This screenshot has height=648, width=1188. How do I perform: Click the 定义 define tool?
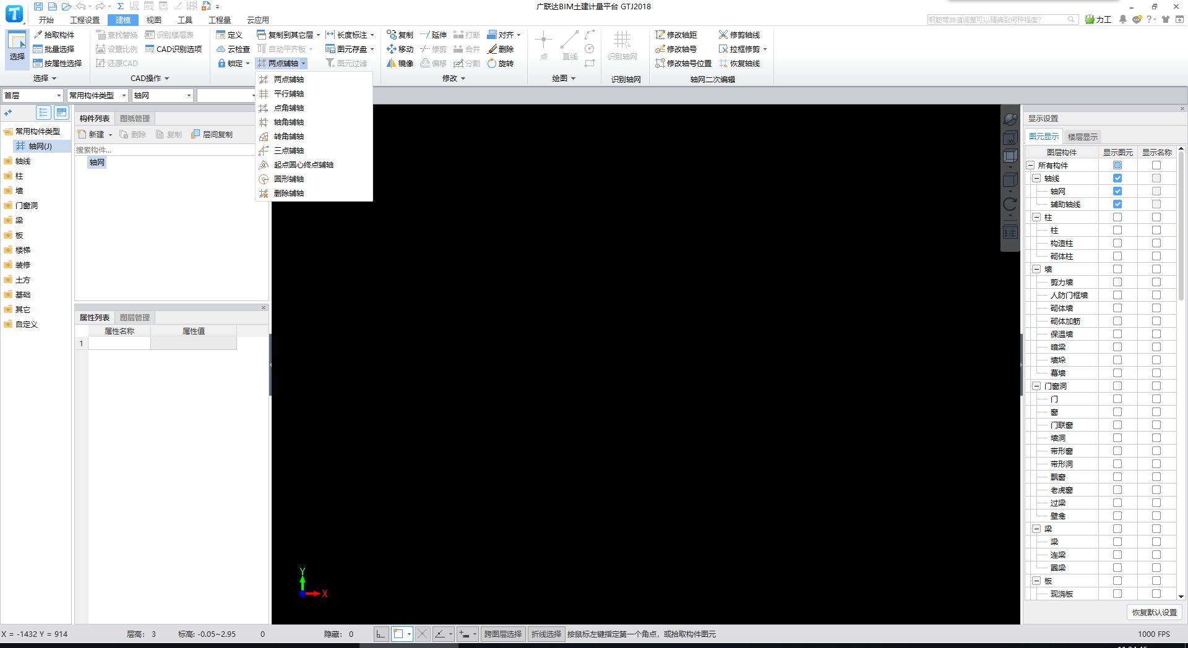(x=229, y=35)
